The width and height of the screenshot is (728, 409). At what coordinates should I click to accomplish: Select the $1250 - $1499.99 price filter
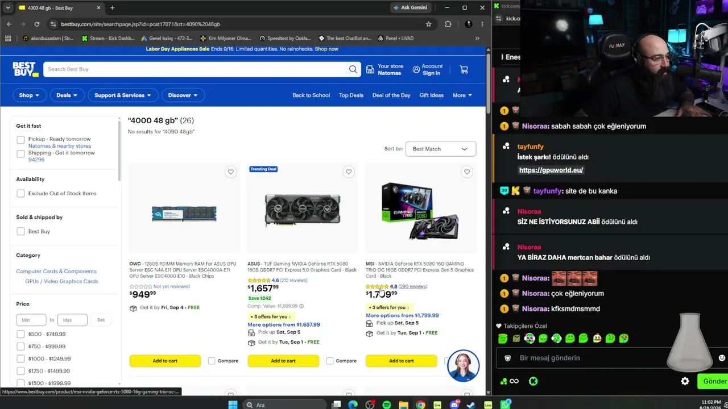[x=20, y=371]
